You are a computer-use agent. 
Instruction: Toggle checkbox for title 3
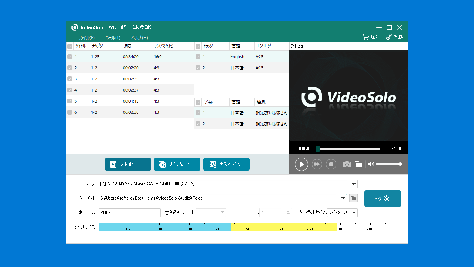70,79
